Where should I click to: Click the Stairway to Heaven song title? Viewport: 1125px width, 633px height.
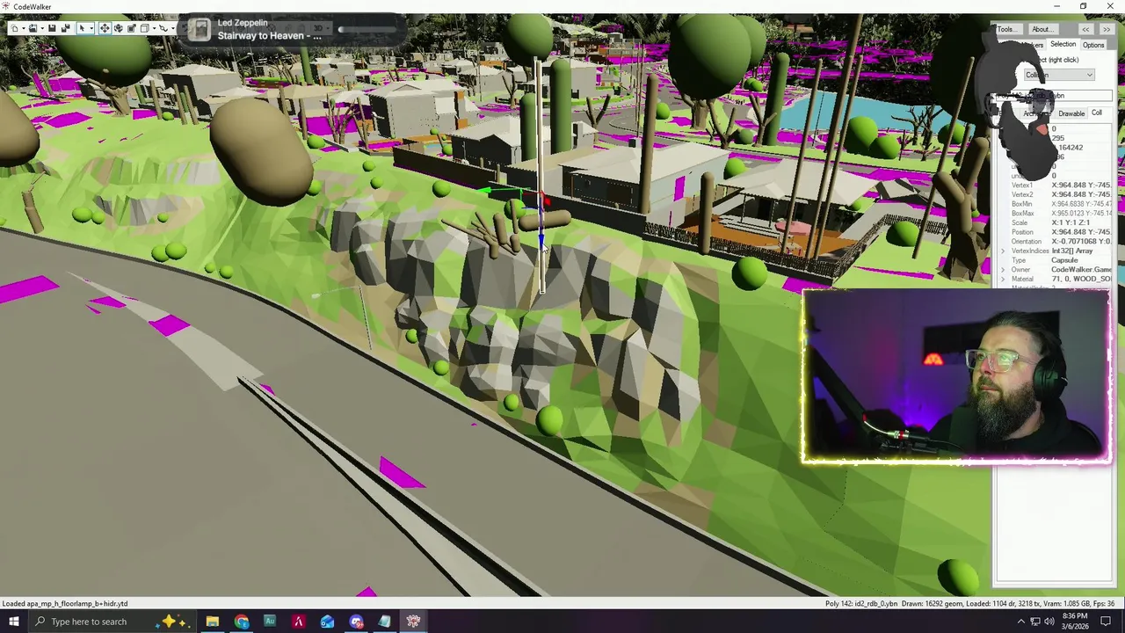(x=269, y=36)
